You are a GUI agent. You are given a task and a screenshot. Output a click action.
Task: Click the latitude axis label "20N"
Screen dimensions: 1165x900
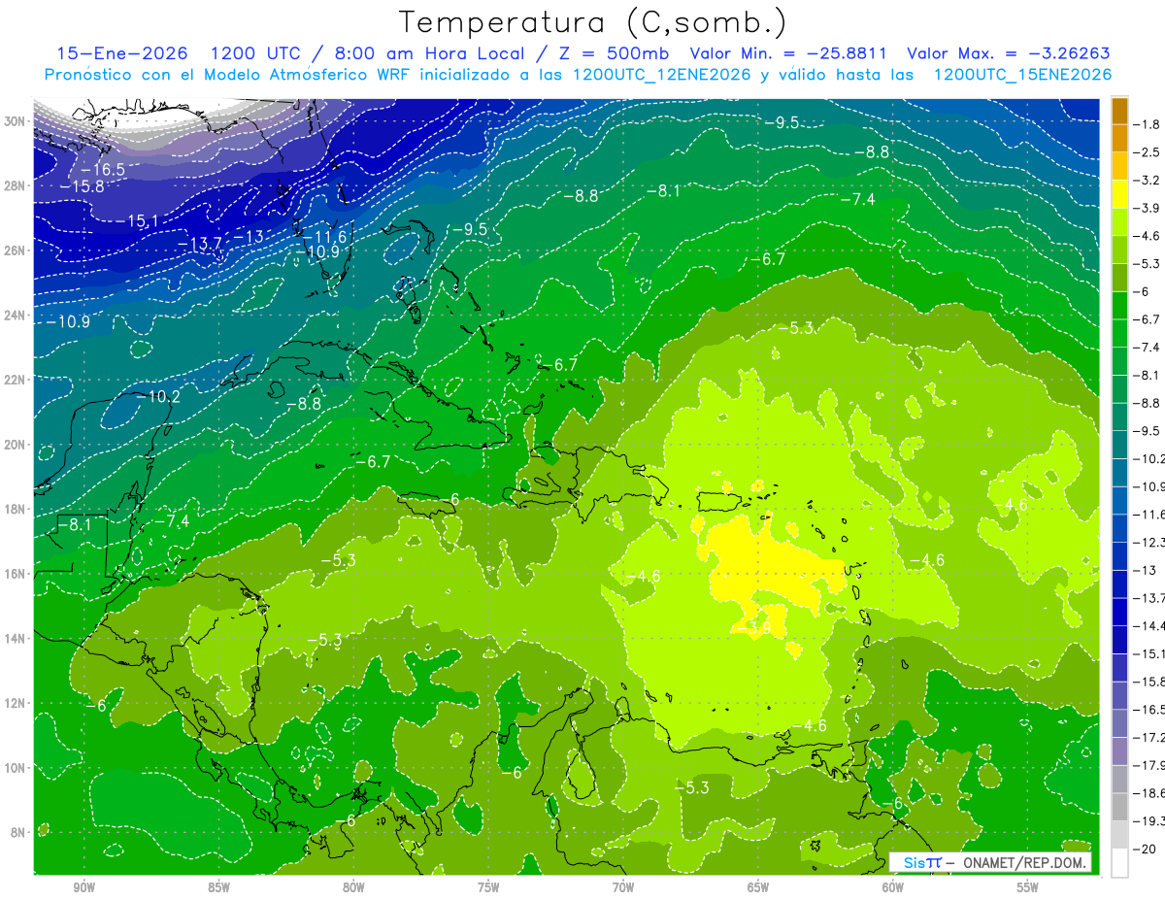coord(16,444)
